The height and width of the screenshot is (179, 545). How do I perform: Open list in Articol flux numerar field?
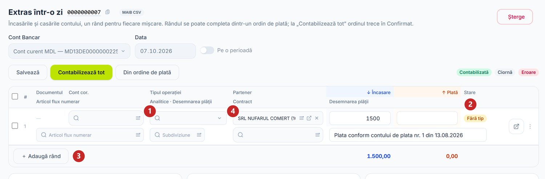point(138,135)
